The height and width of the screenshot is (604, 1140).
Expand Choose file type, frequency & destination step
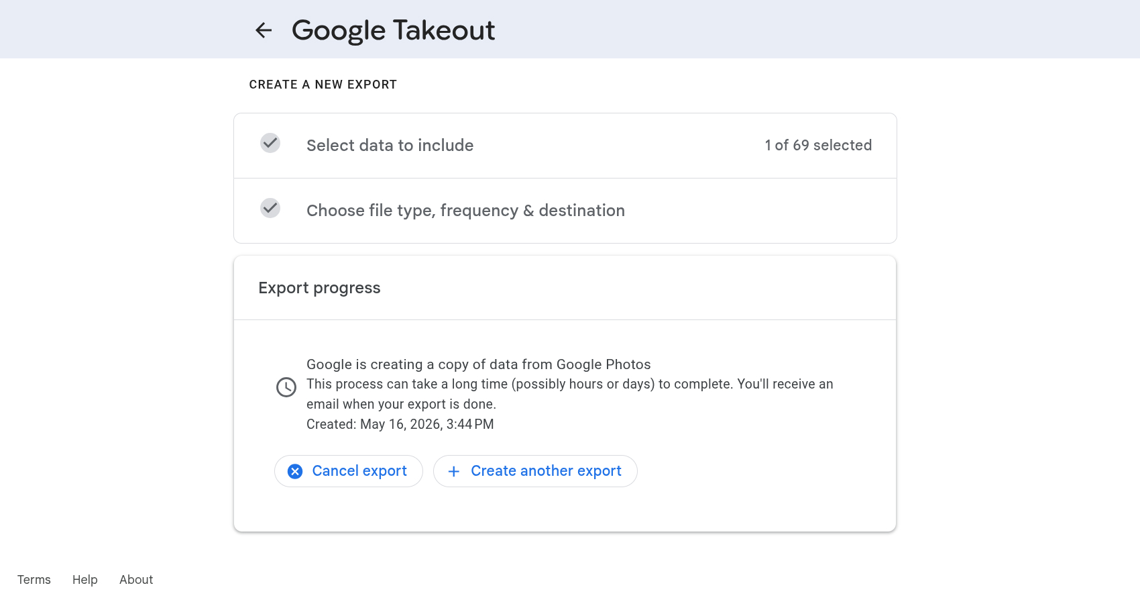point(565,211)
